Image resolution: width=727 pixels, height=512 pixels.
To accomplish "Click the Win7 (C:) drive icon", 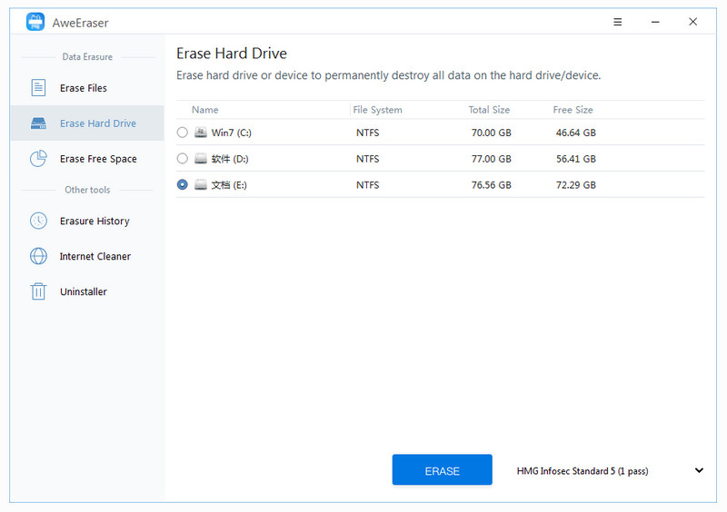I will (200, 133).
